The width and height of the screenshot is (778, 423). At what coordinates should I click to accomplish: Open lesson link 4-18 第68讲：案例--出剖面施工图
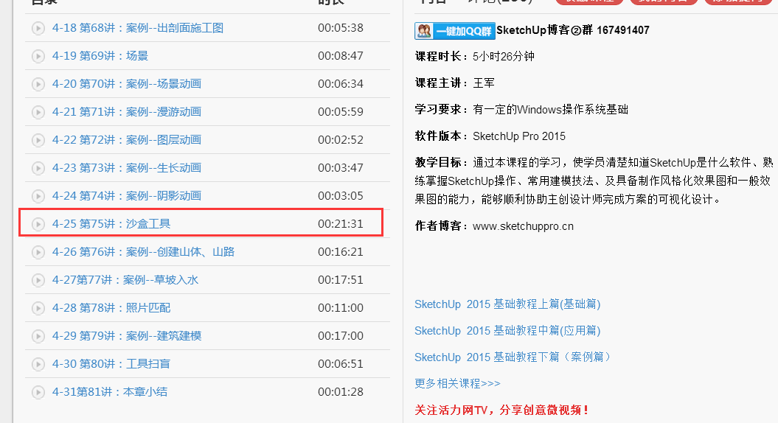pyautogui.click(x=137, y=28)
